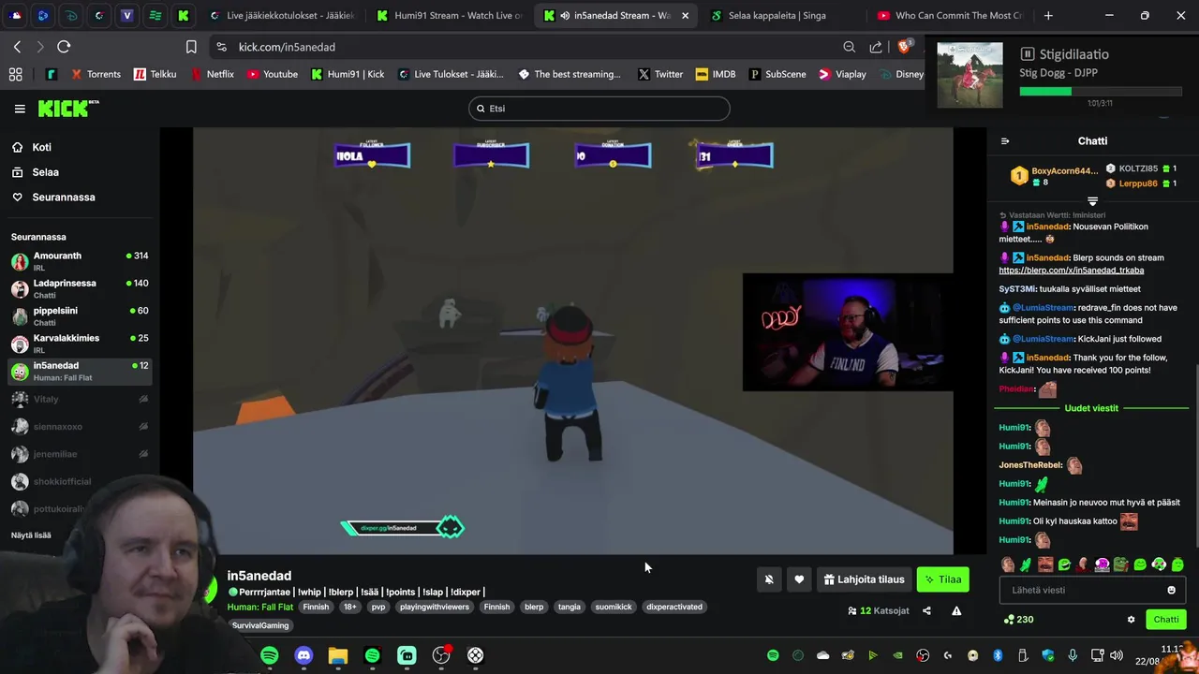This screenshot has height=674, width=1199.
Task: Expand list with Näytä lisää
Action: (x=31, y=535)
